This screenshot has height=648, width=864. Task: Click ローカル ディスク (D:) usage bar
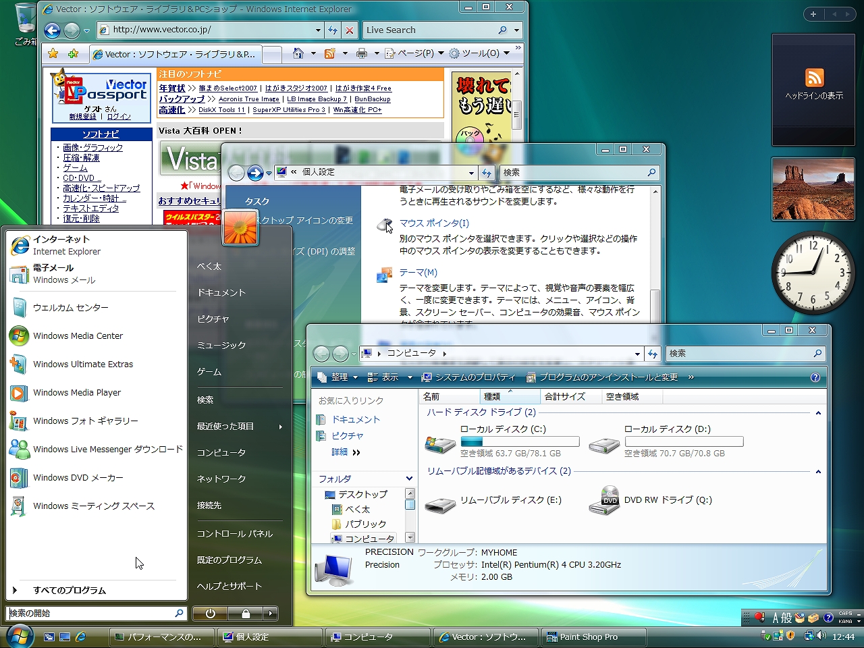tap(684, 441)
